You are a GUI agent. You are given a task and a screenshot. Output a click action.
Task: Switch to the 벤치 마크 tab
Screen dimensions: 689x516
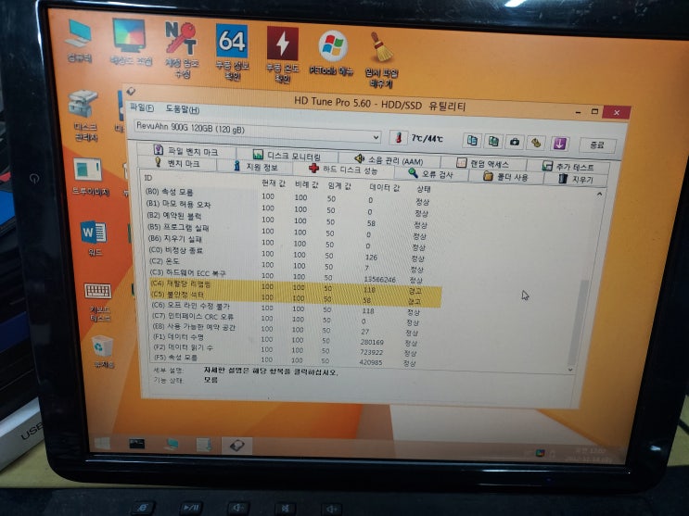(x=177, y=163)
